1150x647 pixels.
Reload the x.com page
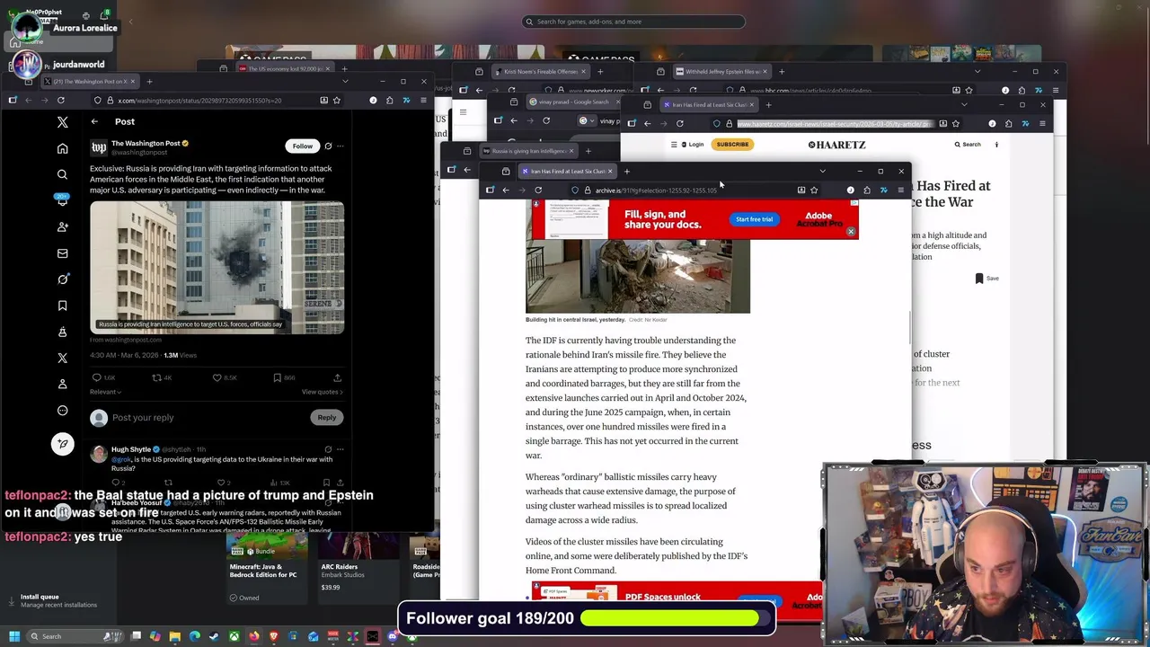[x=60, y=100]
